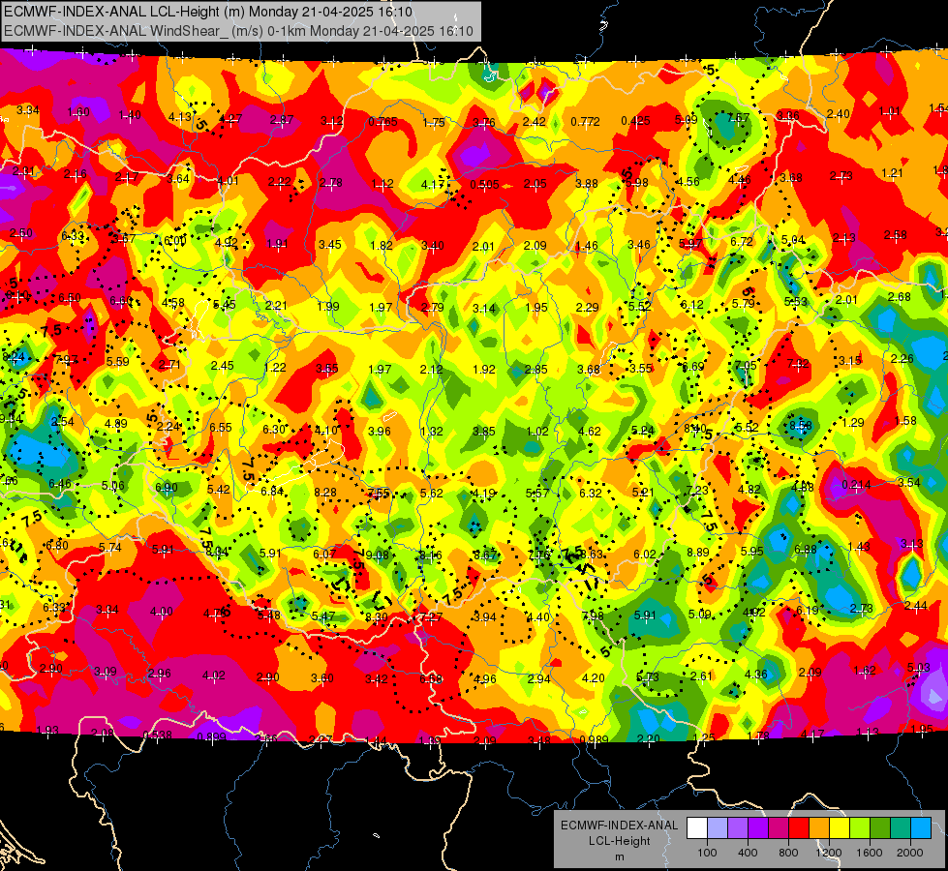948x871 pixels.
Task: Click the wind shear value 8.24
Action: pos(14,356)
